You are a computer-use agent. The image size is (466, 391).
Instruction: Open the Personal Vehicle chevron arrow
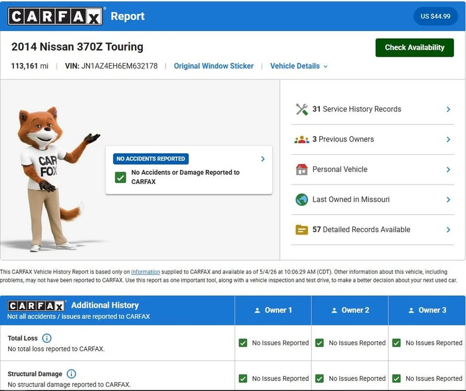pyautogui.click(x=449, y=169)
